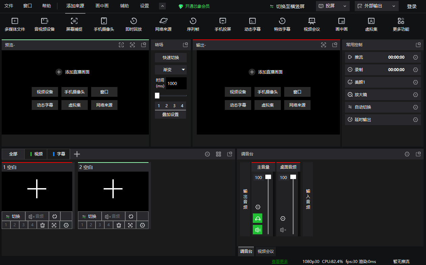
Task: Toggle audio (音频) on scene 1 空白
Action: (x=37, y=216)
